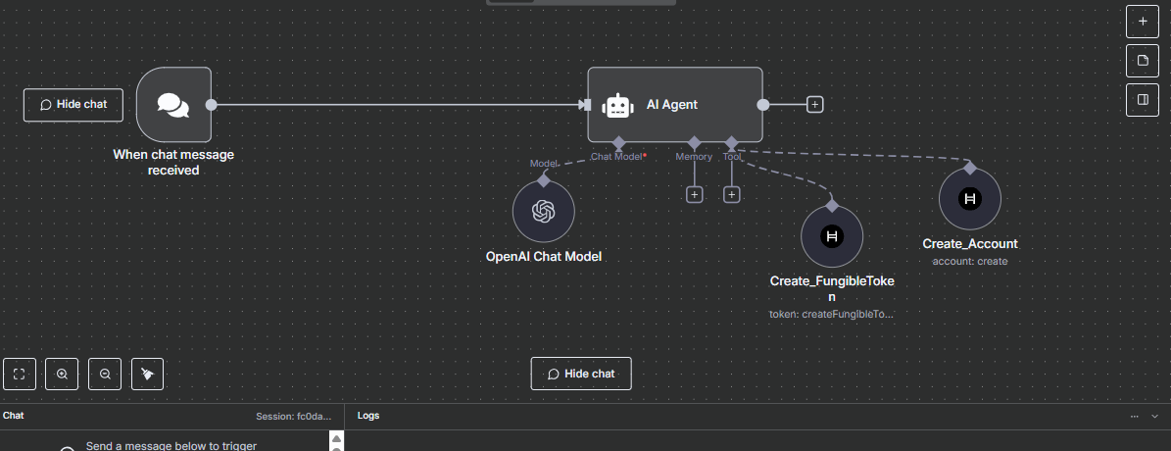1171x451 pixels.
Task: Hide chat using button beside trigger node
Action: coord(73,105)
